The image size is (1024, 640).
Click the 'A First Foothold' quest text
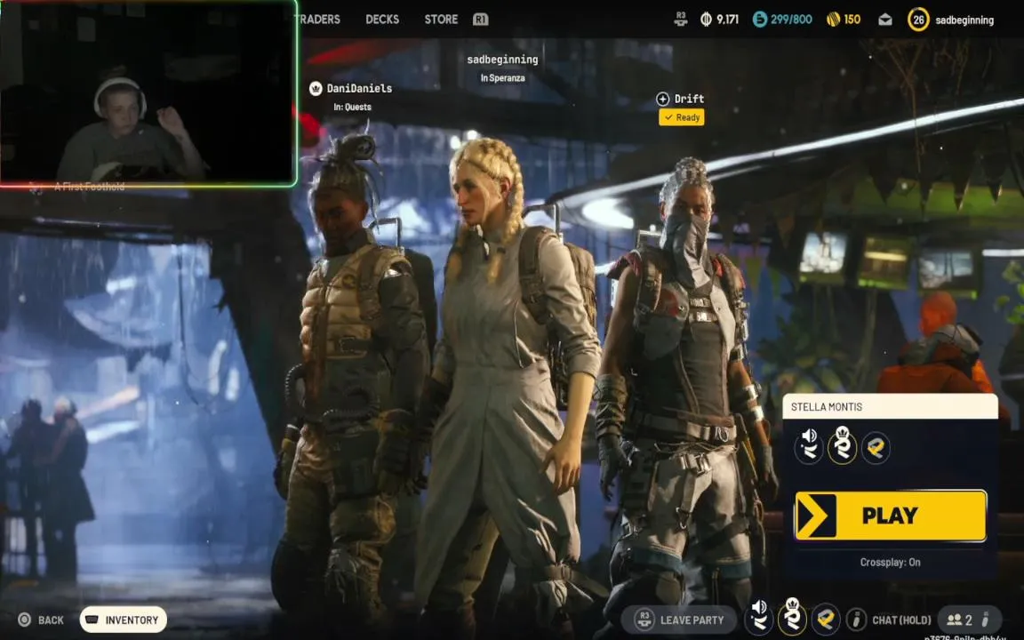pos(89,187)
